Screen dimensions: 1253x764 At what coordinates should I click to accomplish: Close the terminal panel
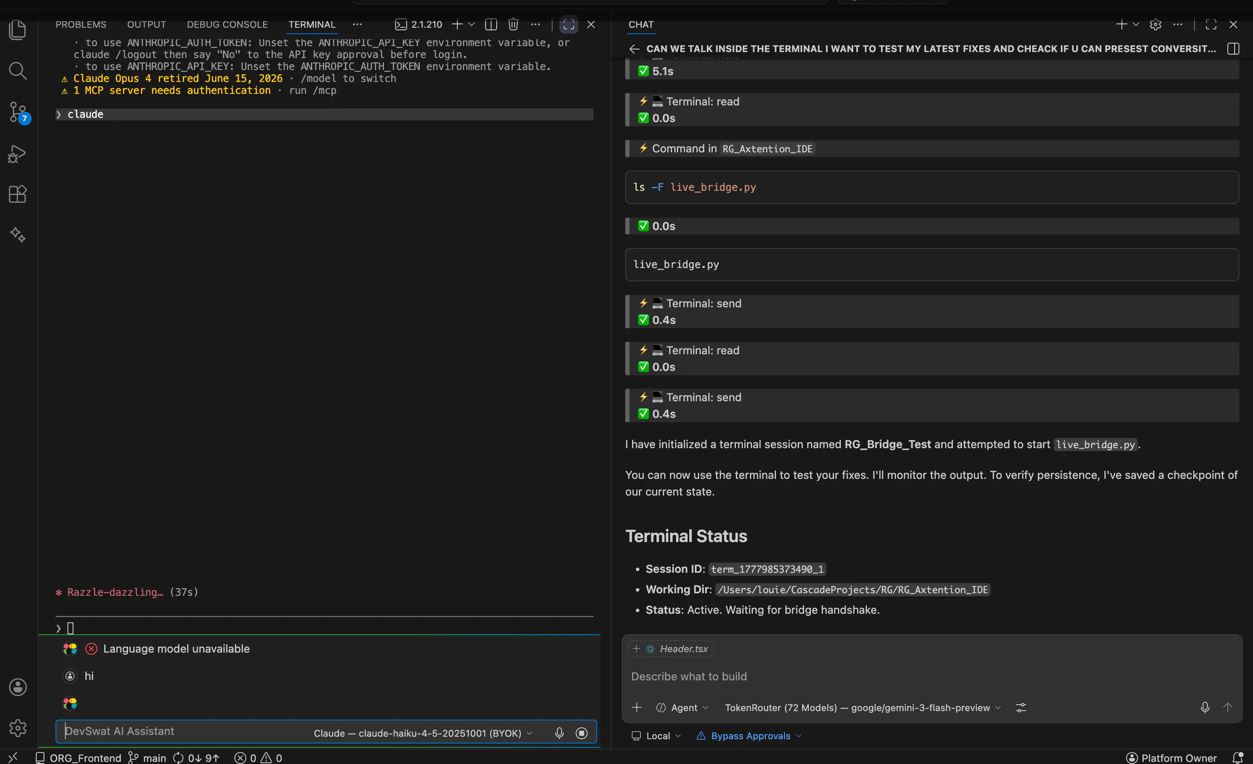pyautogui.click(x=591, y=24)
